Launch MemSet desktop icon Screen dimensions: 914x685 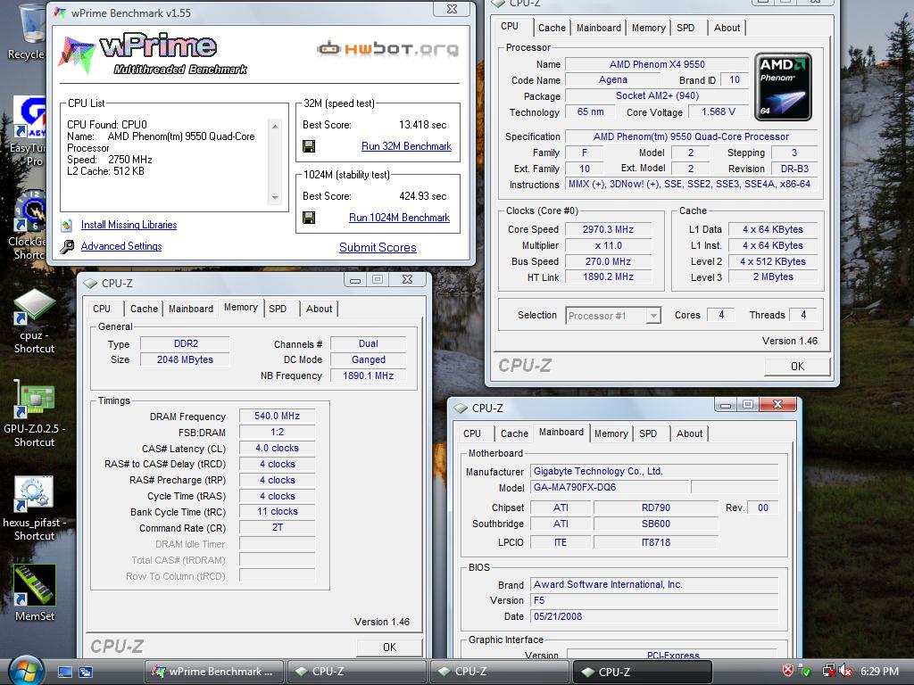(x=35, y=586)
